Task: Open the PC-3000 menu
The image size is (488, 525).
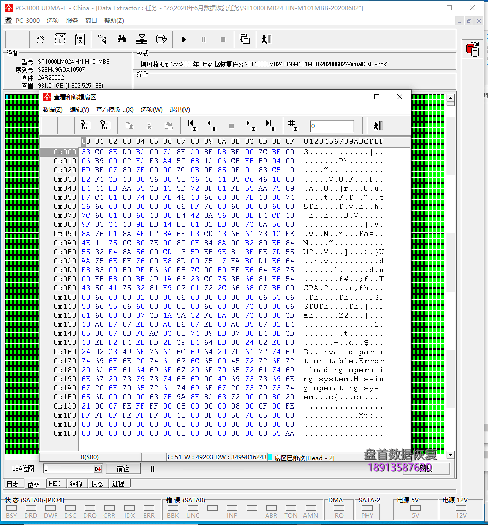Action: pyautogui.click(x=27, y=20)
